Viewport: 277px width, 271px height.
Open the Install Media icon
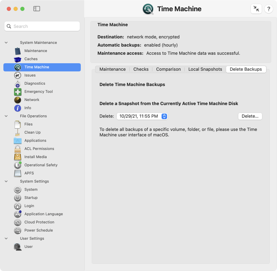pos(18,157)
